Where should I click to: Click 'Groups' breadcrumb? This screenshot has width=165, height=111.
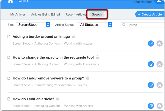(x=82, y=85)
